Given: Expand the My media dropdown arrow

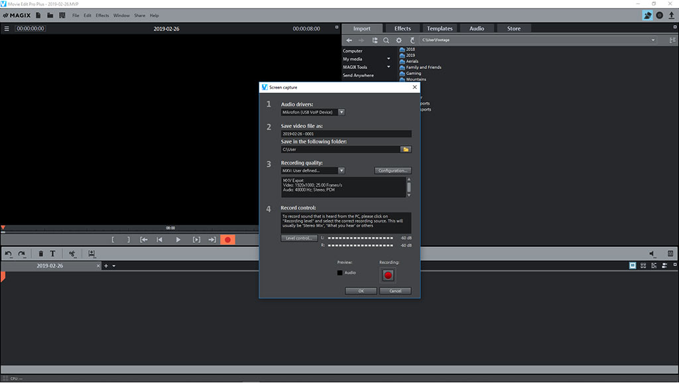Looking at the screenshot, I should (x=389, y=59).
